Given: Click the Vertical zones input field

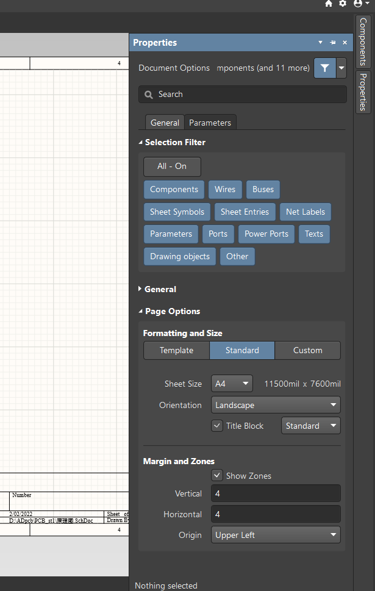Looking at the screenshot, I should [276, 493].
